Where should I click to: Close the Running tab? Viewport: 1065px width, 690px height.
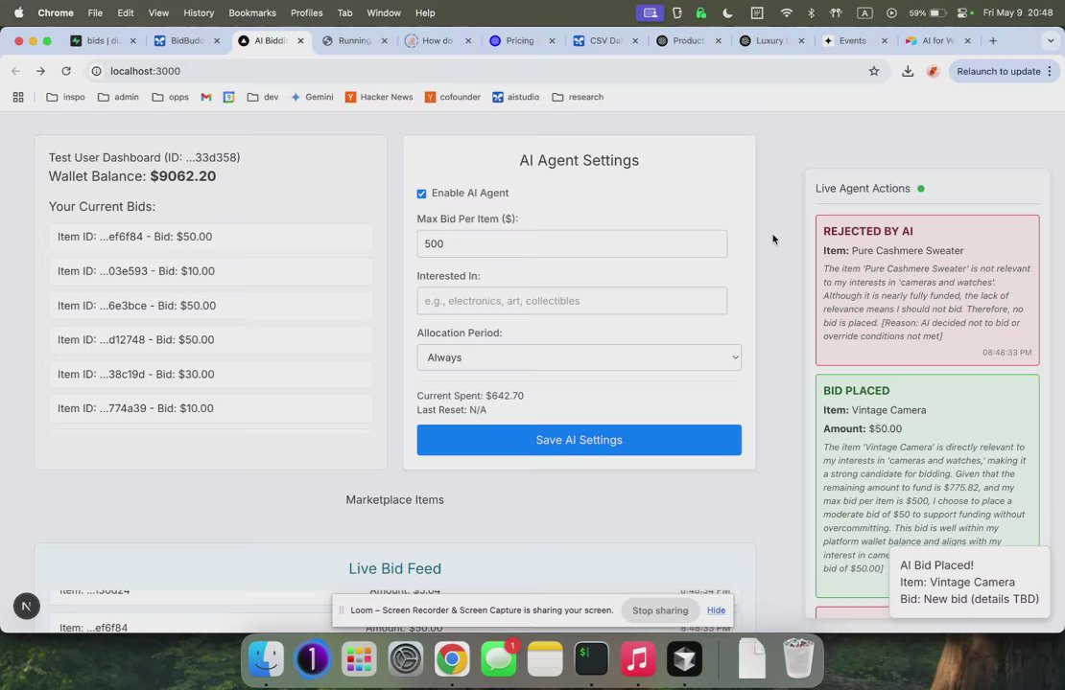coord(385,40)
